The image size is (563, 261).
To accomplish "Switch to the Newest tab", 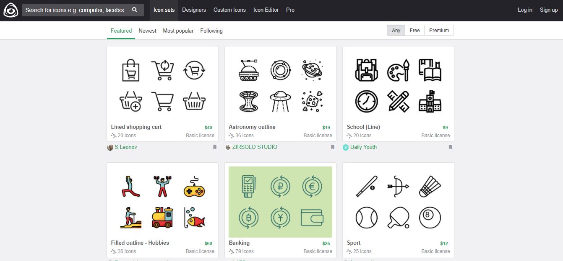I will tap(147, 31).
